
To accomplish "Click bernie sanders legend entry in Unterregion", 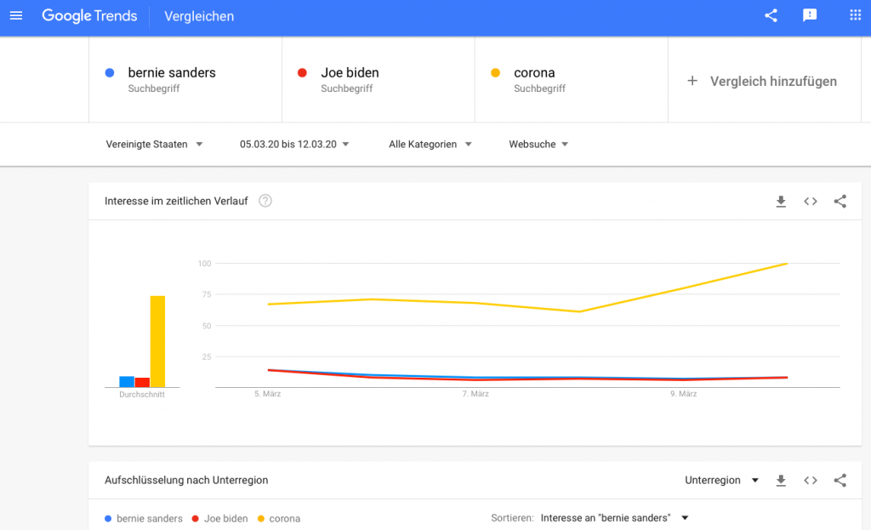I will click(143, 518).
